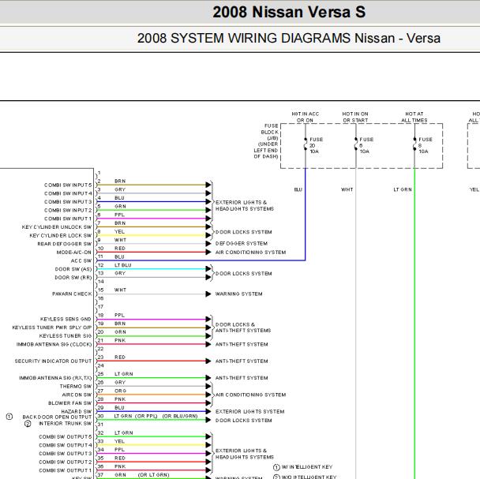Select the "DOOR SW (RR)" label
This screenshot has width=480, height=479.
click(x=73, y=278)
